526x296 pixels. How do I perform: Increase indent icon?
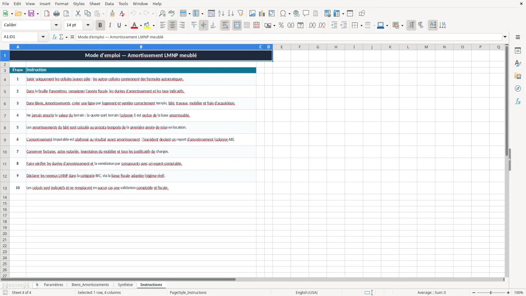pyautogui.click(x=334, y=25)
